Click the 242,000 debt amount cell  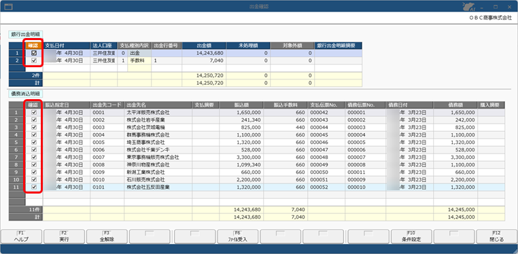point(455,120)
